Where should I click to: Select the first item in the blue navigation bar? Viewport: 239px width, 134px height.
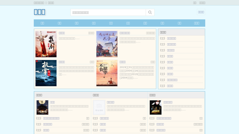pos(42,23)
